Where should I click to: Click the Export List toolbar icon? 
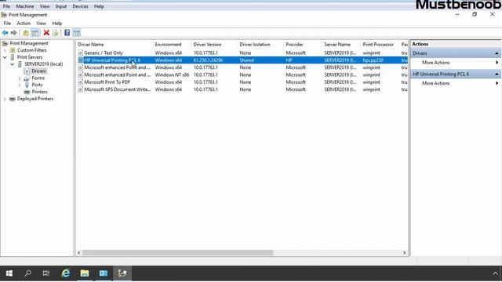click(56, 33)
